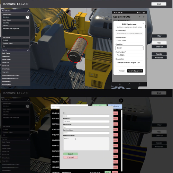Select Trackshoe 00 Round Left in the bright list

coord(16,78)
